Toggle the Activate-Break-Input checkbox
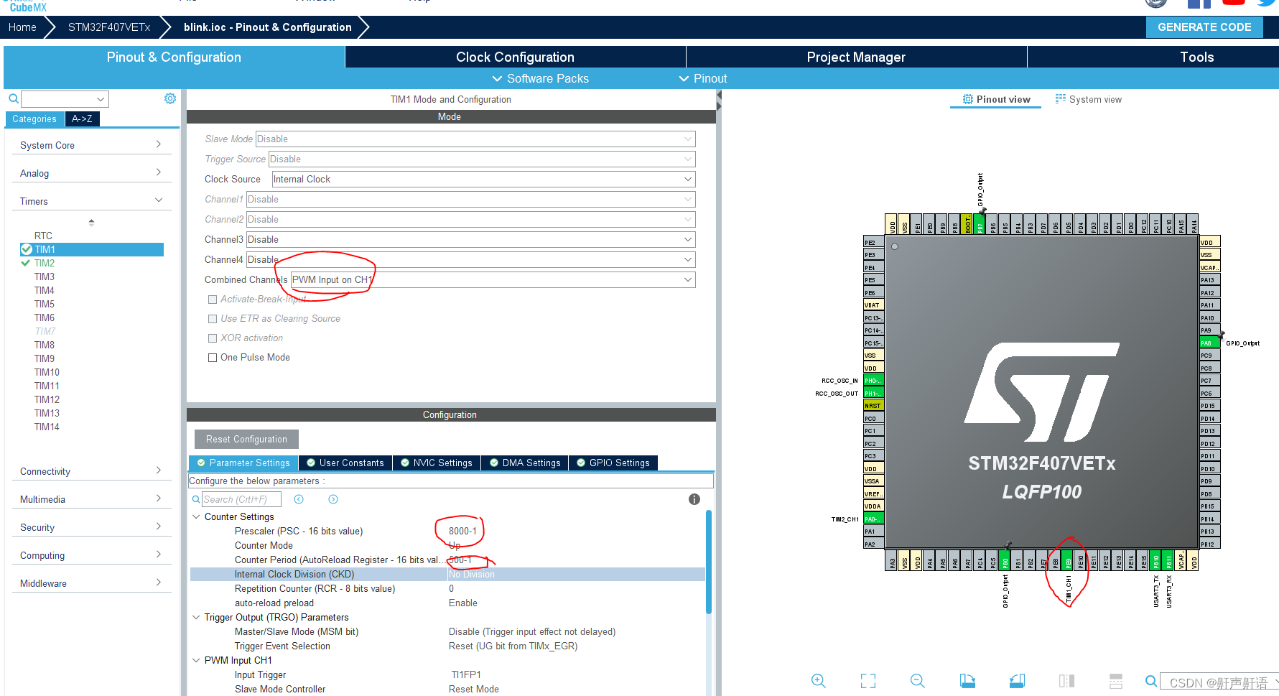 [x=213, y=300]
